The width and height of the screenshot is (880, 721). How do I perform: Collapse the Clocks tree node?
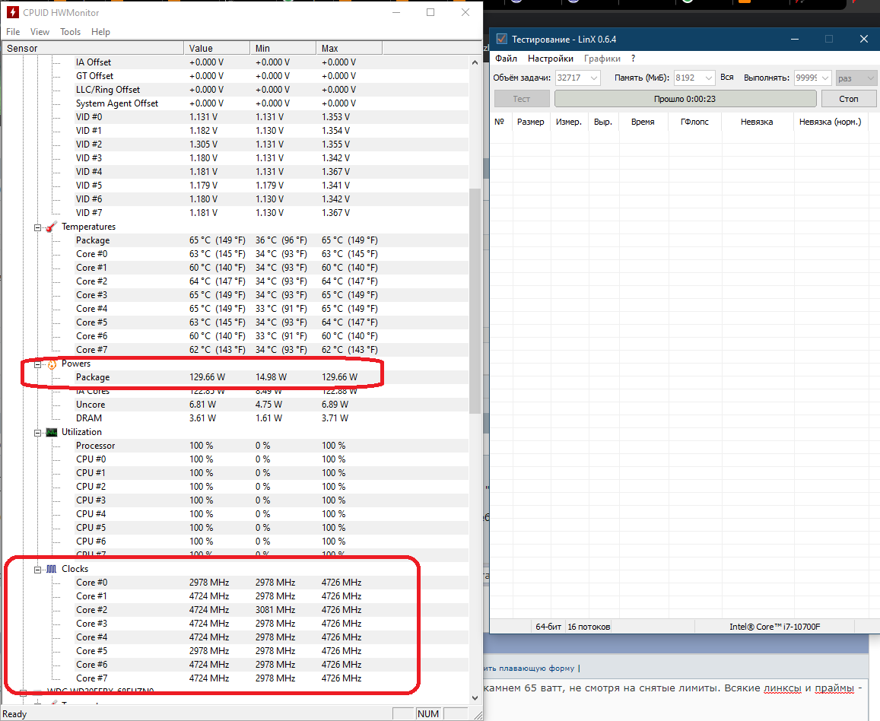click(x=37, y=570)
